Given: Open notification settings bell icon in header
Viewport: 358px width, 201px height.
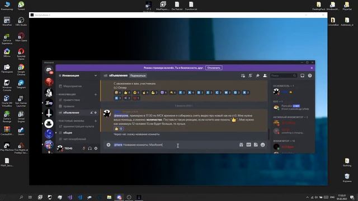Looking at the screenshot, I should point(250,76).
